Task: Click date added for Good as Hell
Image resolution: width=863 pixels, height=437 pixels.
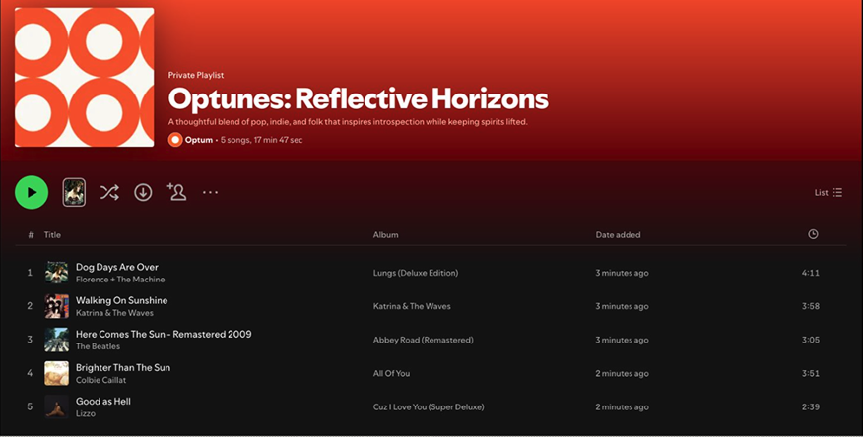Action: point(622,406)
